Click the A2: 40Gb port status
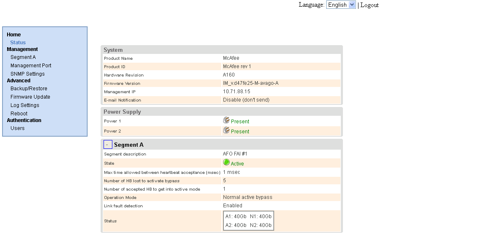Viewport: 488px width, 242px height. [236, 225]
